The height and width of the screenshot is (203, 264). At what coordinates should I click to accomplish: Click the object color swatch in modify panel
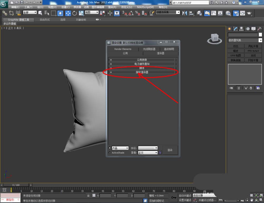coord(260,35)
